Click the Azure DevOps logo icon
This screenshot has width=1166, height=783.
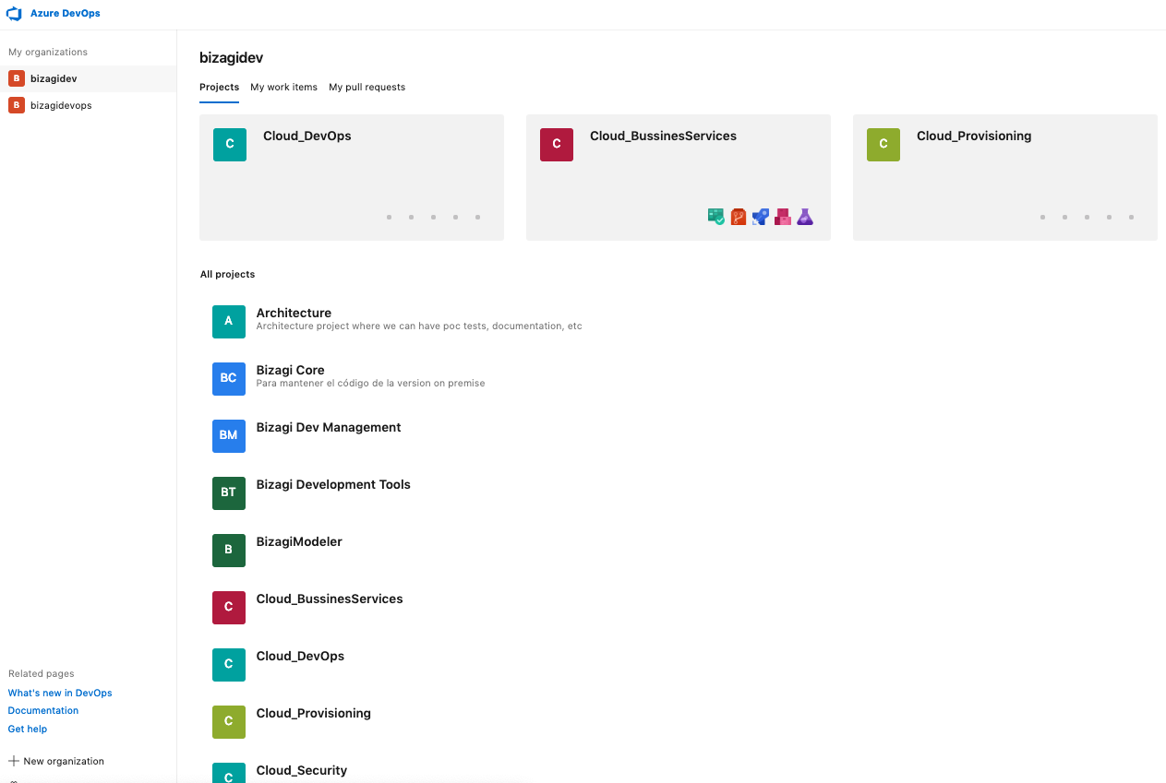point(14,14)
